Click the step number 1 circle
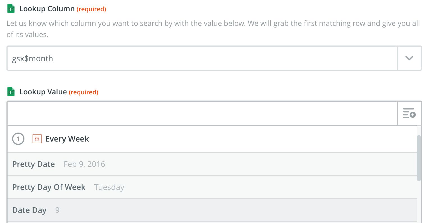 point(18,139)
